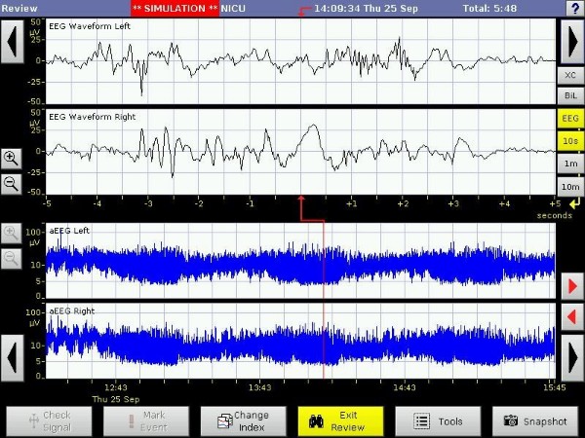Click aEEG Right trend near 14:43
585x438 pixels.
405,346
